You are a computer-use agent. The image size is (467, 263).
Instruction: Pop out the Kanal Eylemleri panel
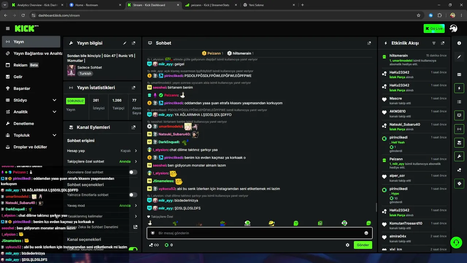pyautogui.click(x=134, y=127)
